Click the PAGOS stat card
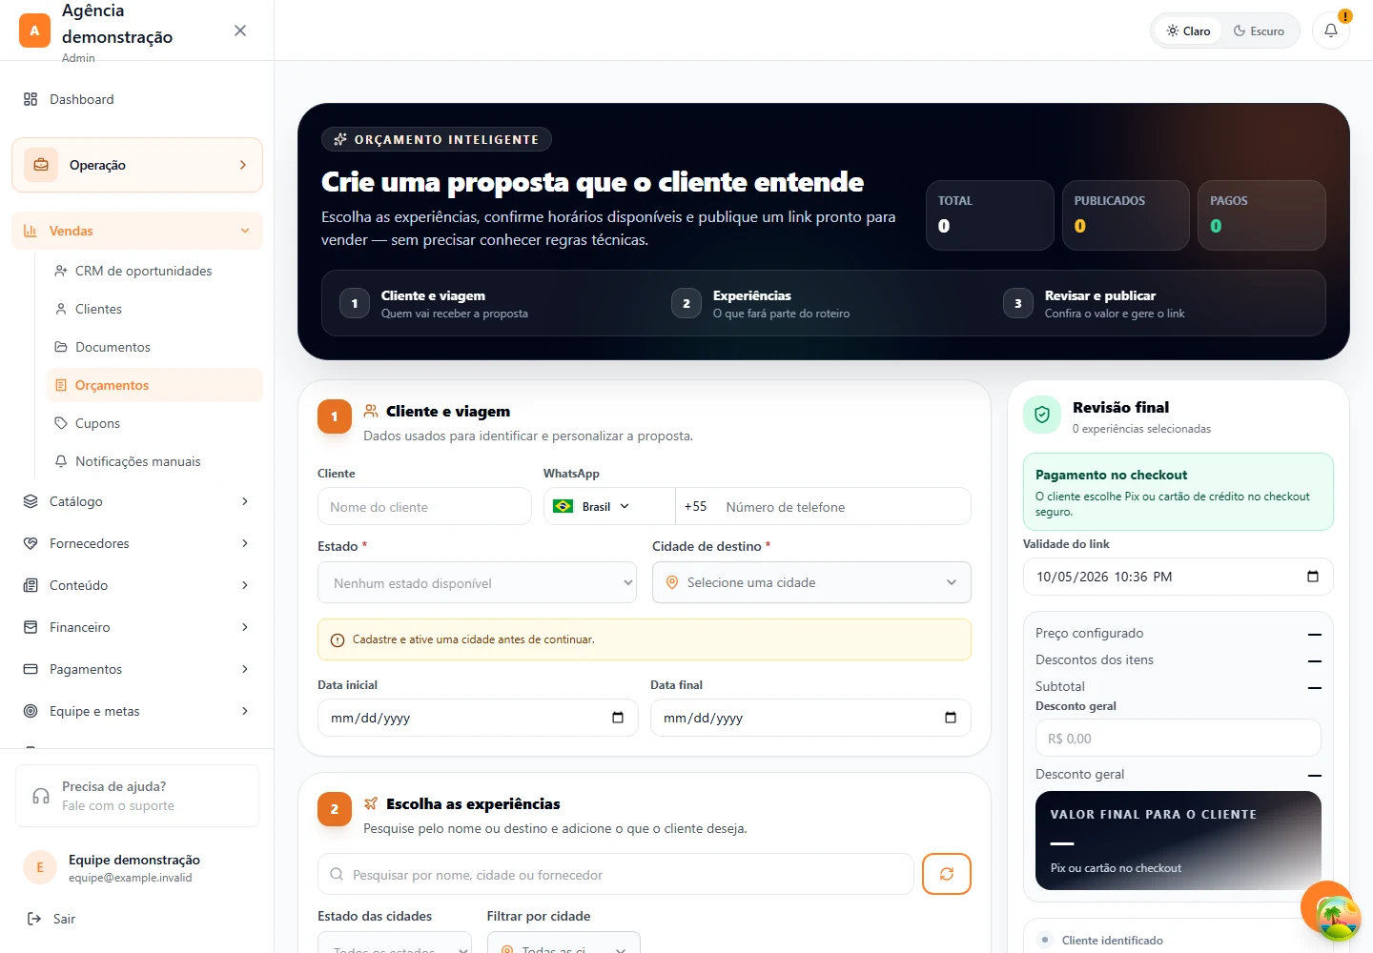 point(1261,215)
